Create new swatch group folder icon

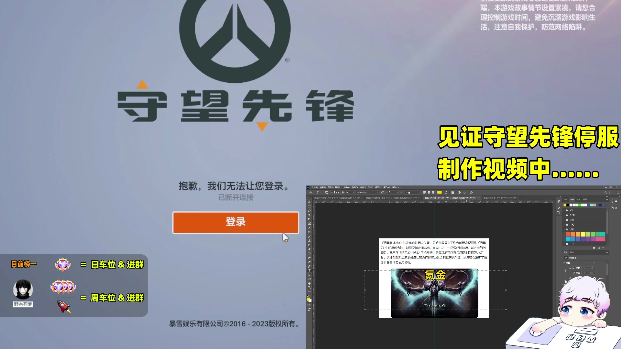coord(594,248)
